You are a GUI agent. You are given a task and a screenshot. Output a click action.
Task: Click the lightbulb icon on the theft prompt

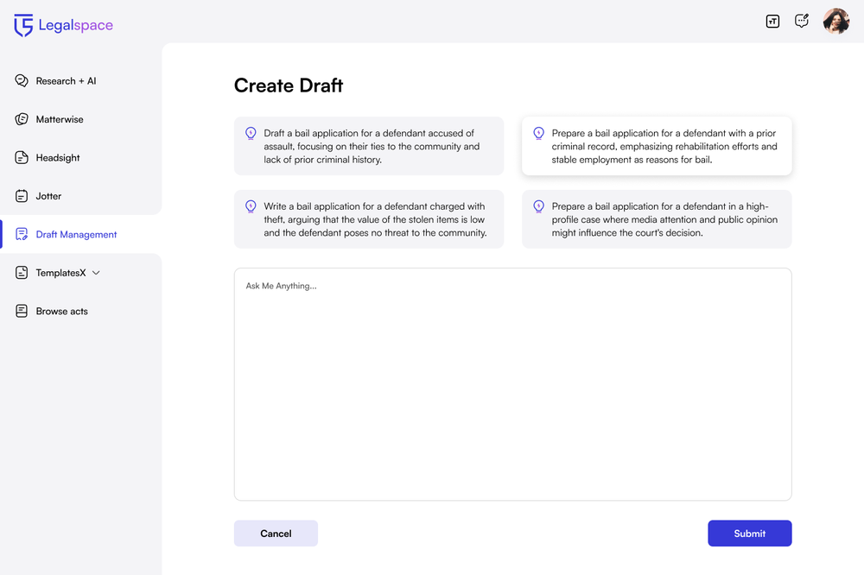[251, 206]
